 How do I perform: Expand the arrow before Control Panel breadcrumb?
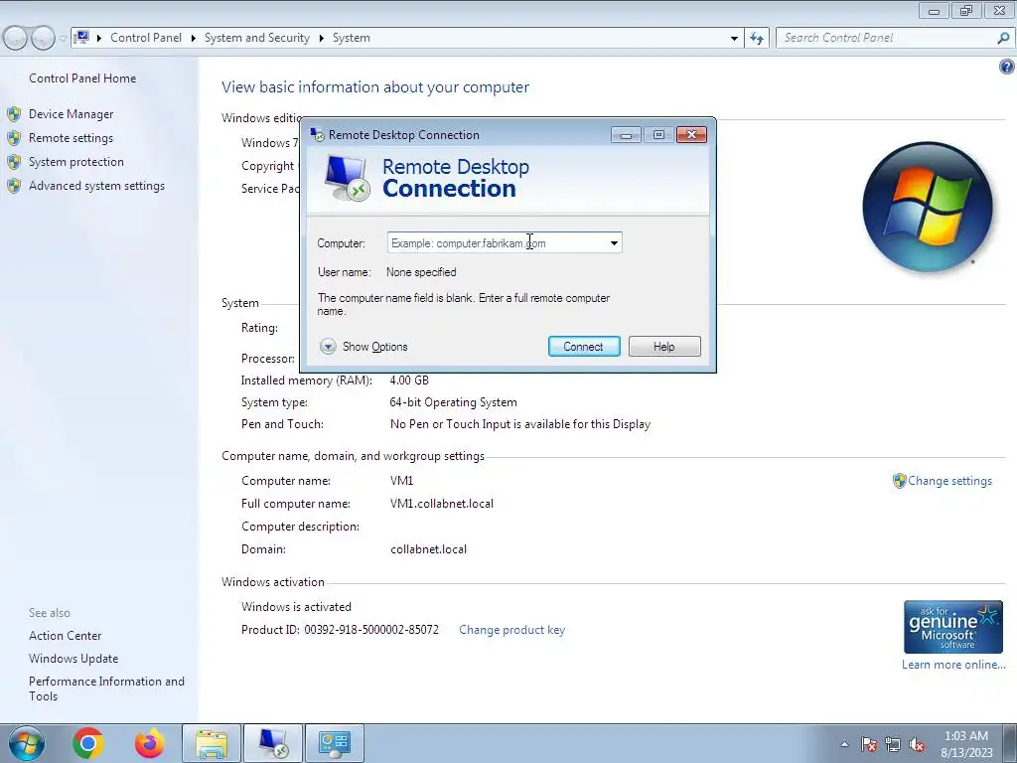coord(99,39)
